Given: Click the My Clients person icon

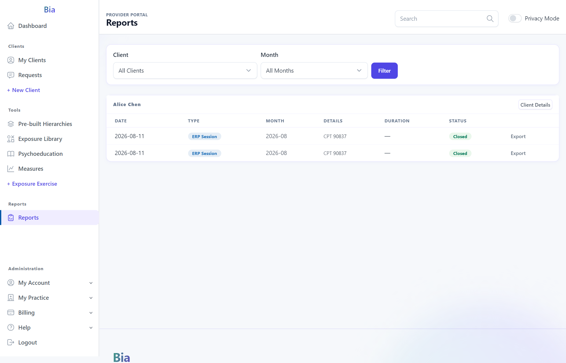Looking at the screenshot, I should [11, 60].
